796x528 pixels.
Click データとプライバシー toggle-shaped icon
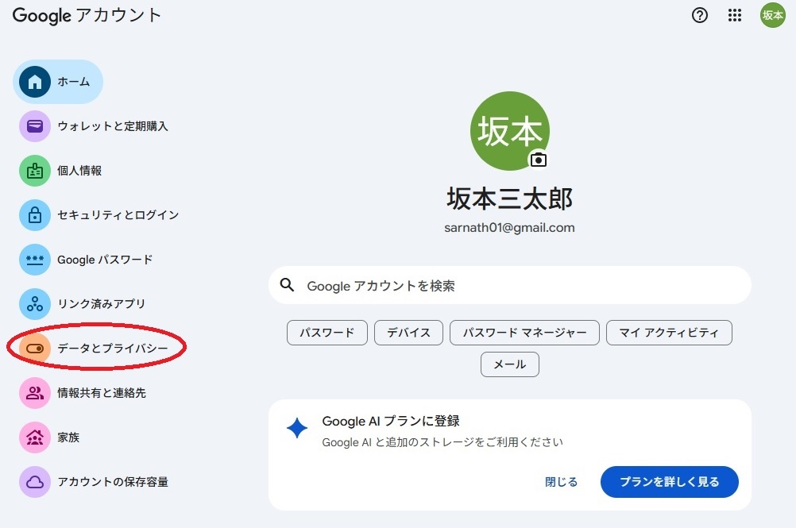[x=34, y=349]
